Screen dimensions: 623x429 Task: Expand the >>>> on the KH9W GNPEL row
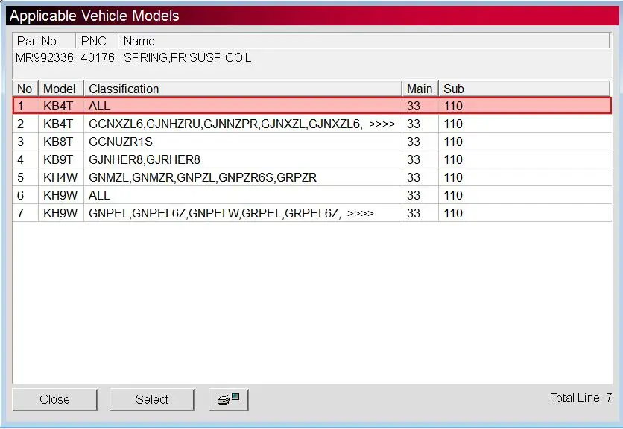click(360, 213)
